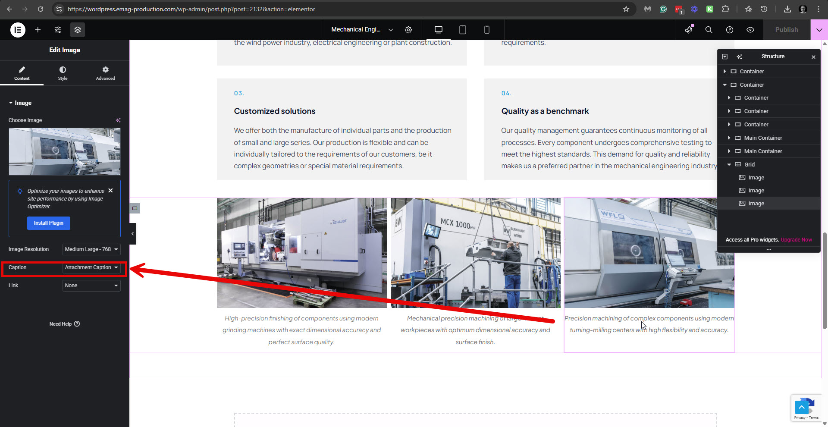Screen dimensions: 828x427
Task: Open Site Settings sliders icon
Action: [58, 30]
